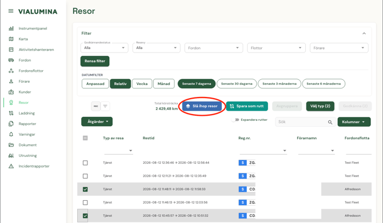Open Instrumentpanel in the sidebar
Image resolution: width=383 pixels, height=223 pixels.
(x=33, y=29)
